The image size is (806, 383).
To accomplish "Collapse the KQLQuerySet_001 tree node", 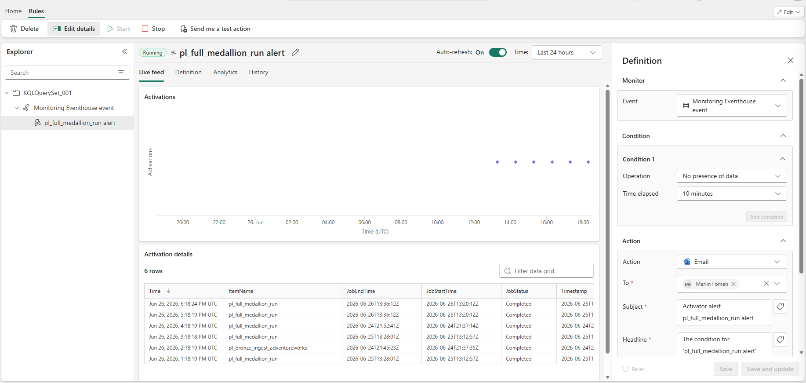I will pyautogui.click(x=7, y=93).
